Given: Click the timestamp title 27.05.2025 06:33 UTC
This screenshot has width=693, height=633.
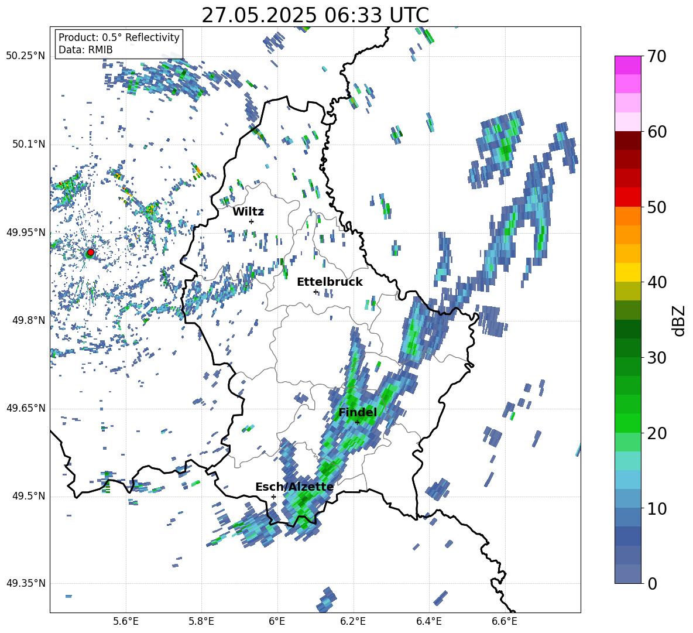Looking at the screenshot, I should (315, 15).
